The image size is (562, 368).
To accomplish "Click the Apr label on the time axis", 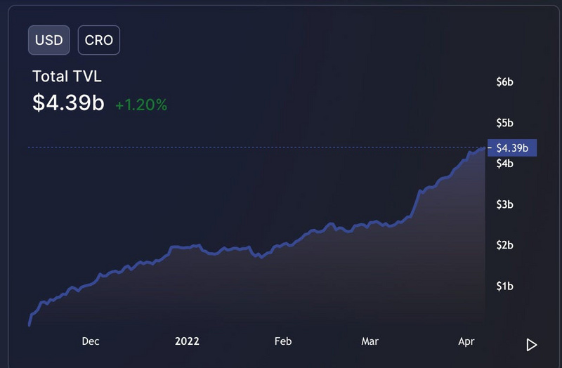I will (466, 341).
